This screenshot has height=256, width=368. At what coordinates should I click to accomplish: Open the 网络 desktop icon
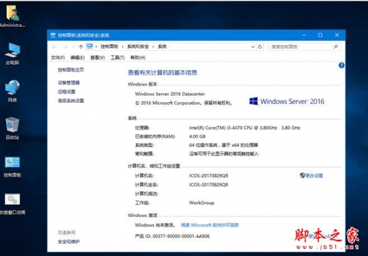pos(12,91)
